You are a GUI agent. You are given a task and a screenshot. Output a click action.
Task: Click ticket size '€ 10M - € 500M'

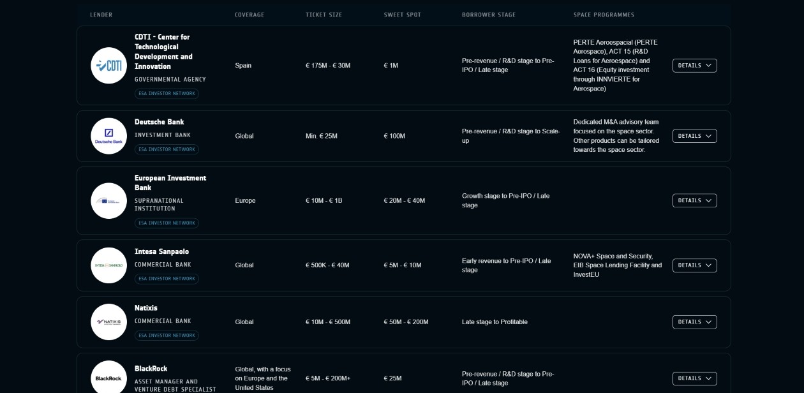[328, 322]
